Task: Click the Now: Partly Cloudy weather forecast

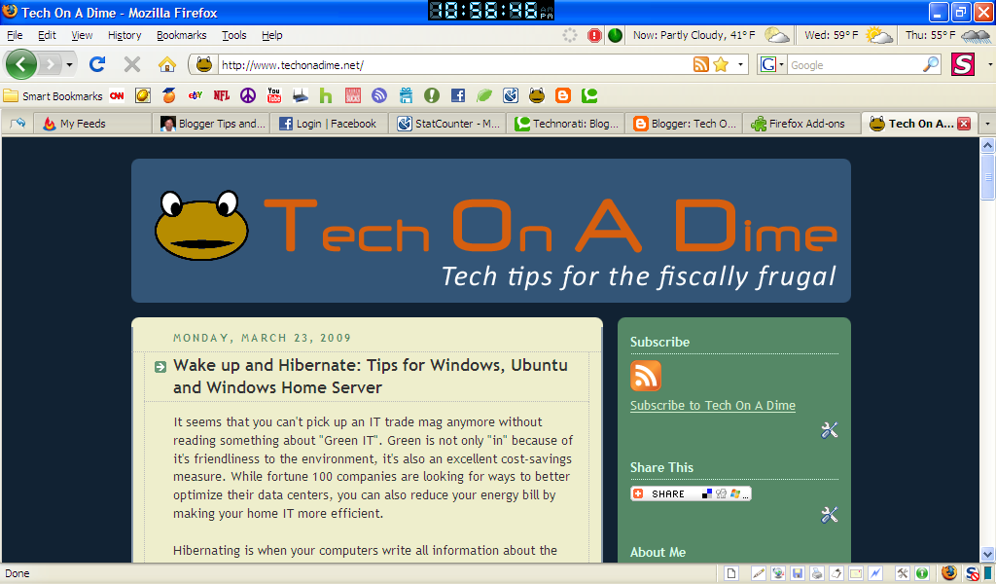Action: coord(711,36)
